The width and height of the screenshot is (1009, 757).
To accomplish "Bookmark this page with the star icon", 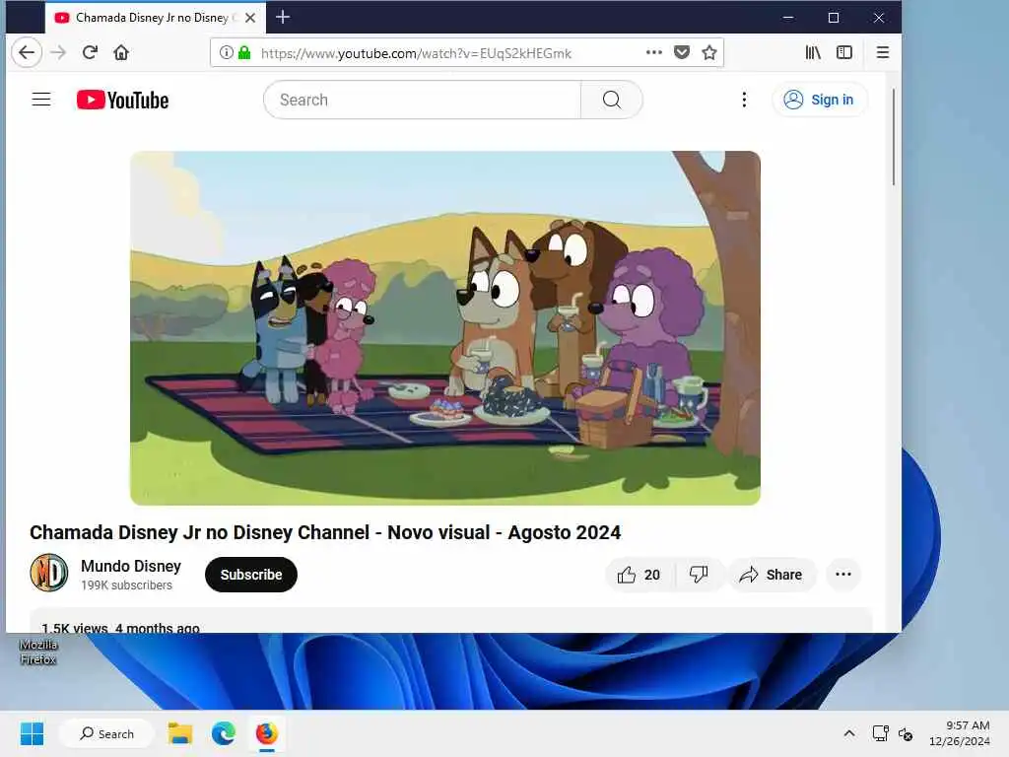I will (x=709, y=52).
